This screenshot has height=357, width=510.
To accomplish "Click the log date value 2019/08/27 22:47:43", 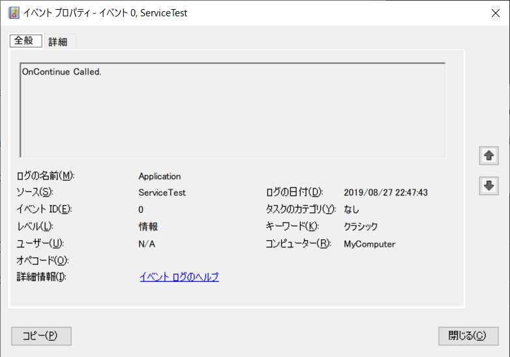I will pos(385,193).
